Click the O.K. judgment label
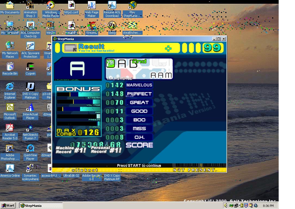Viewport: 295px width, 209px height. tap(139, 137)
